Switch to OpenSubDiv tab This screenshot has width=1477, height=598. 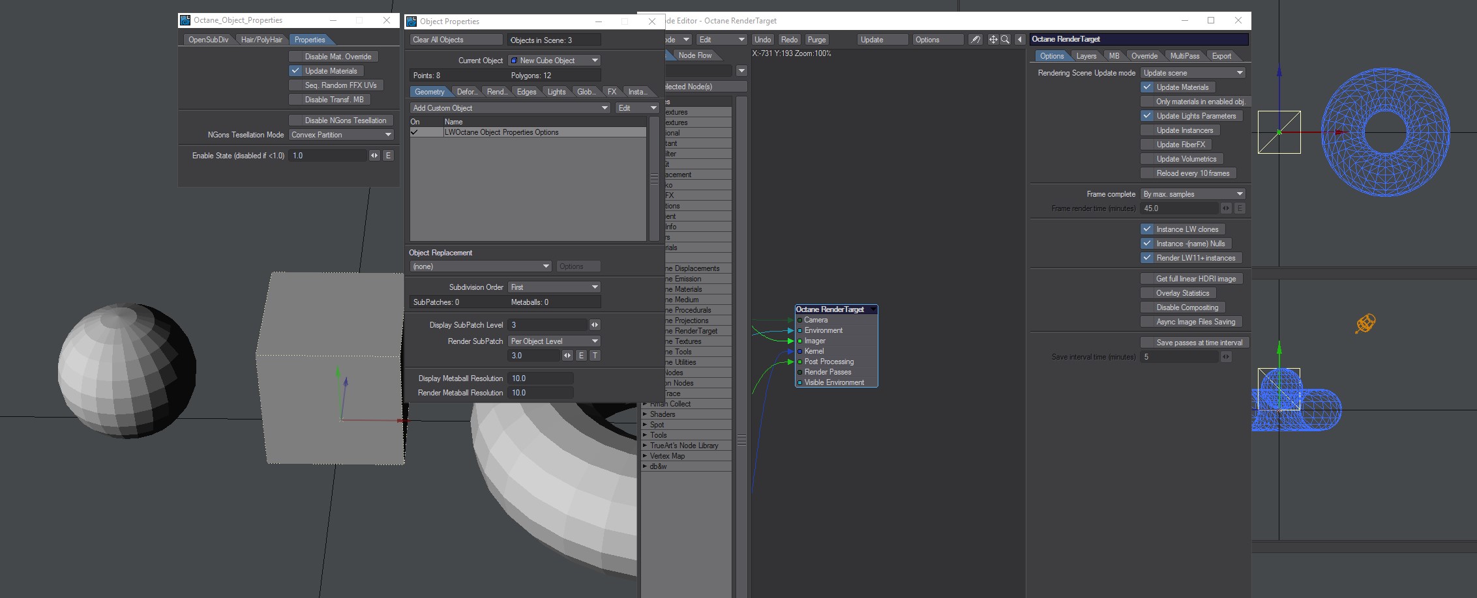pos(208,40)
